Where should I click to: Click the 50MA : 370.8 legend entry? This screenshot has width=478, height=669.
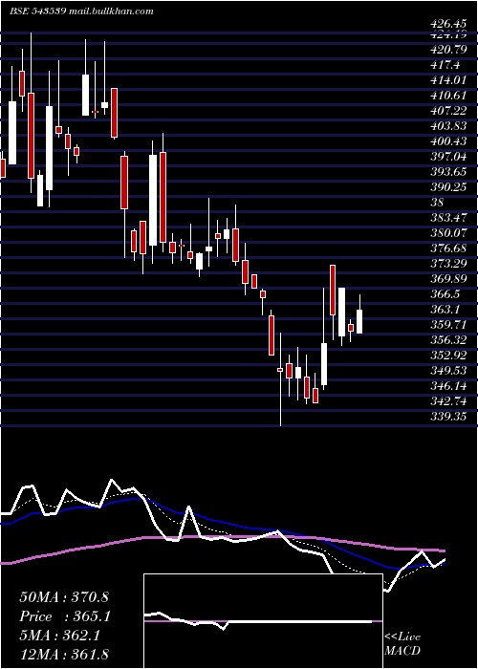(64, 597)
